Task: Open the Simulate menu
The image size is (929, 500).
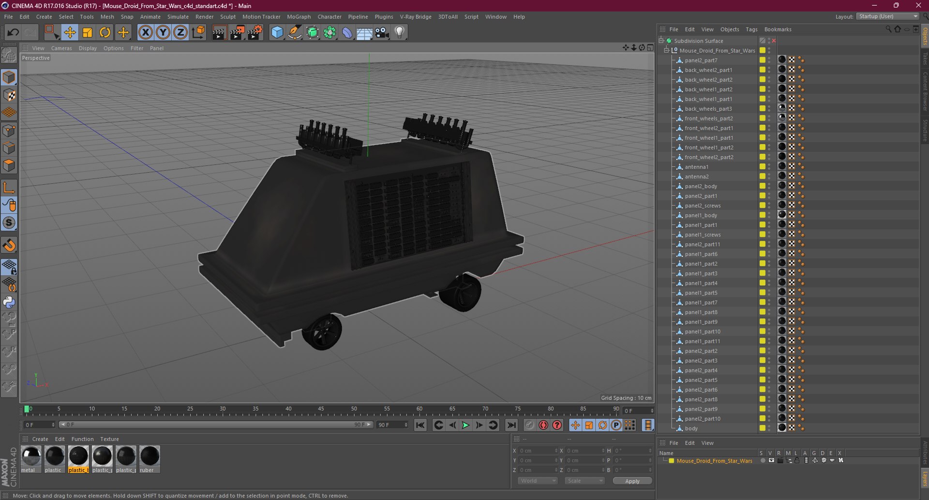Action: click(178, 16)
